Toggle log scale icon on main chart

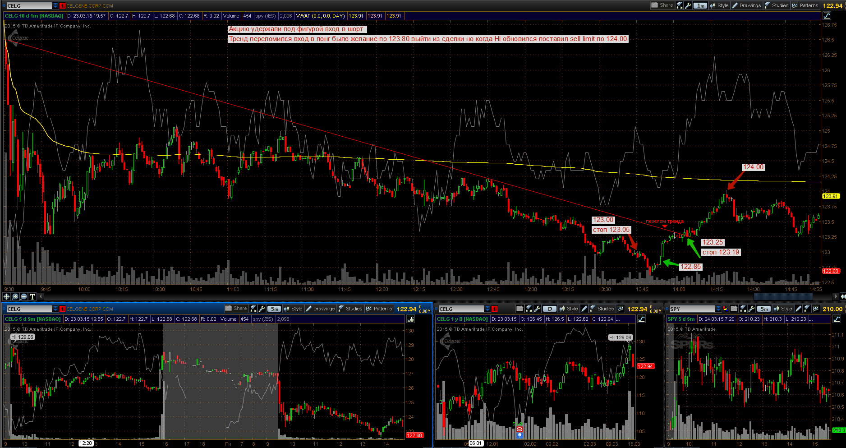[827, 16]
